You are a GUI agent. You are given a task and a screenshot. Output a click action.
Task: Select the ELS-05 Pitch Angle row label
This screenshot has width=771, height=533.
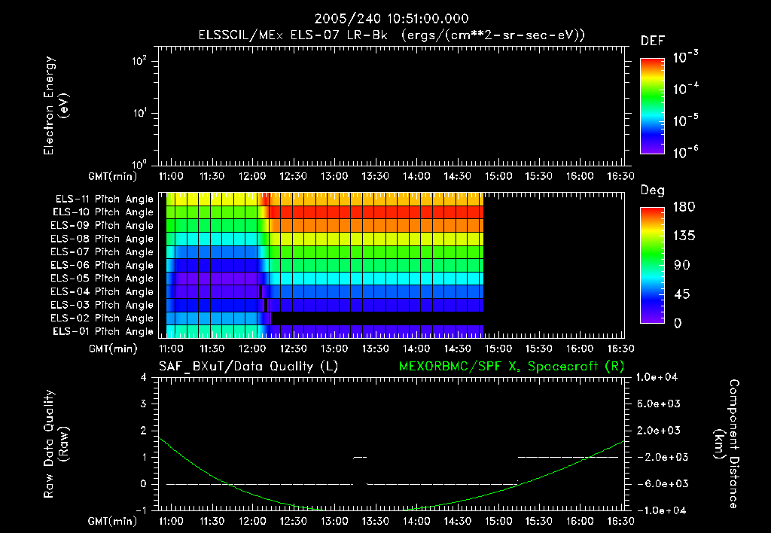pos(102,279)
